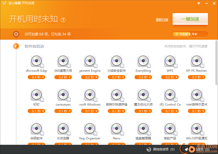
Task: Toggle the 钉钉 checkbox
Action: tap(42, 100)
